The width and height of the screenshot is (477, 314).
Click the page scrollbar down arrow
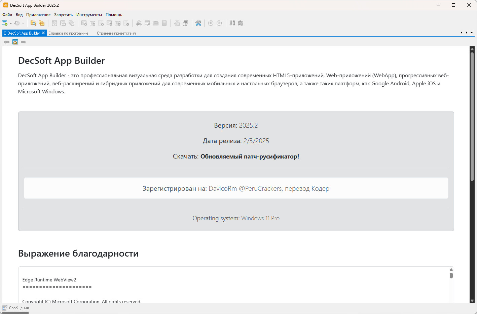472,301
